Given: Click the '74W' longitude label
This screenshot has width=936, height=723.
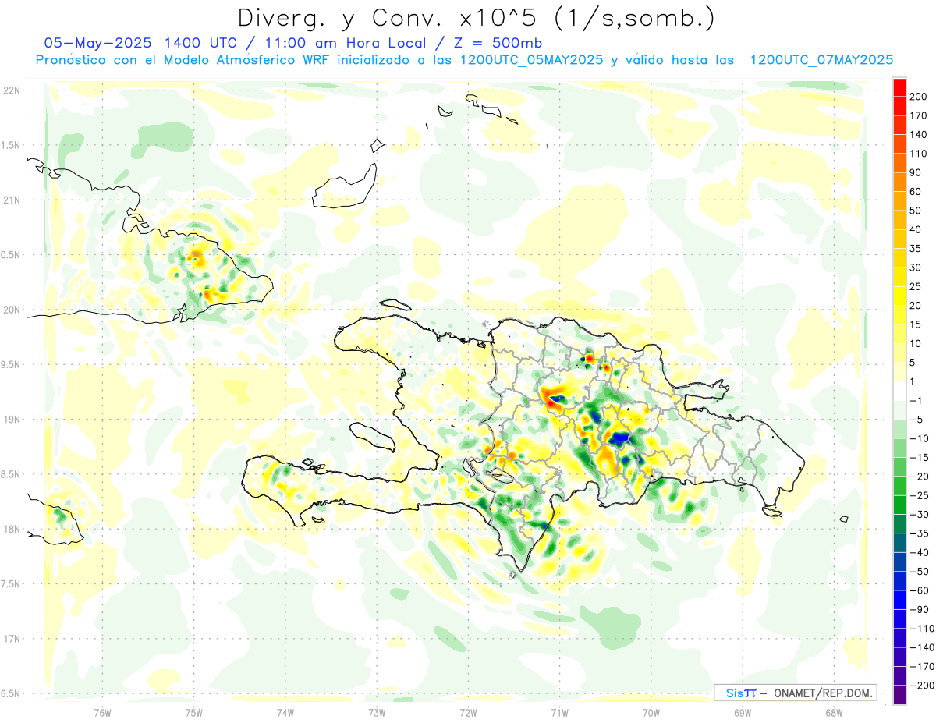Looking at the screenshot, I should 285,713.
